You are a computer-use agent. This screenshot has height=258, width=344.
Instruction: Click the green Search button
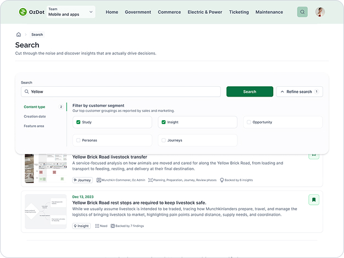pos(249,92)
